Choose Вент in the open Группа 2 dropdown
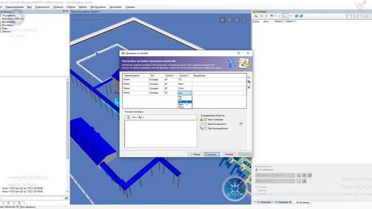The height and width of the screenshot is (209, 372). [x=185, y=105]
